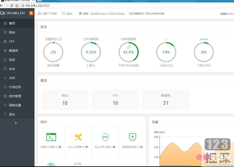Click the play arrow after 宝塔系统加固 1.3
The image size is (234, 167).
pos(142,147)
